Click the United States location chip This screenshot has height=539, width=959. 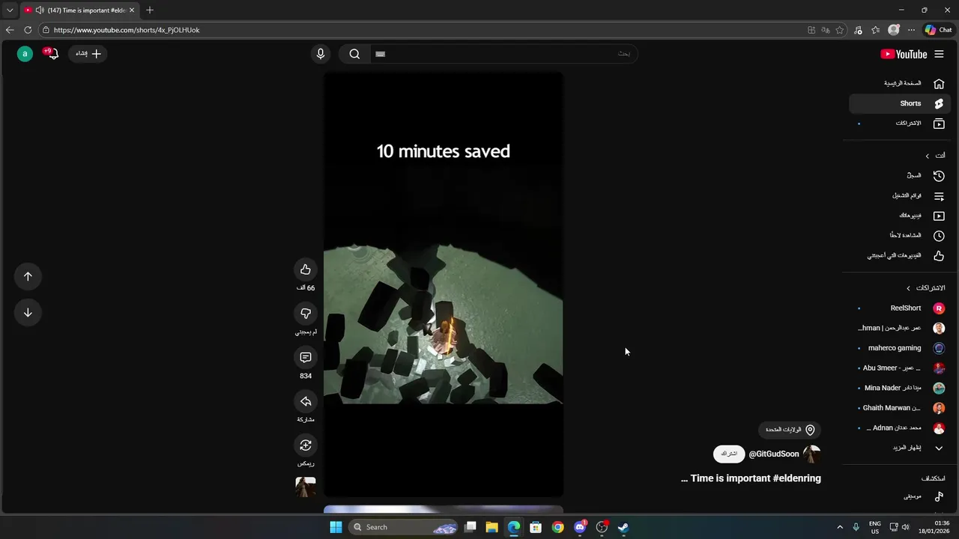(x=789, y=430)
